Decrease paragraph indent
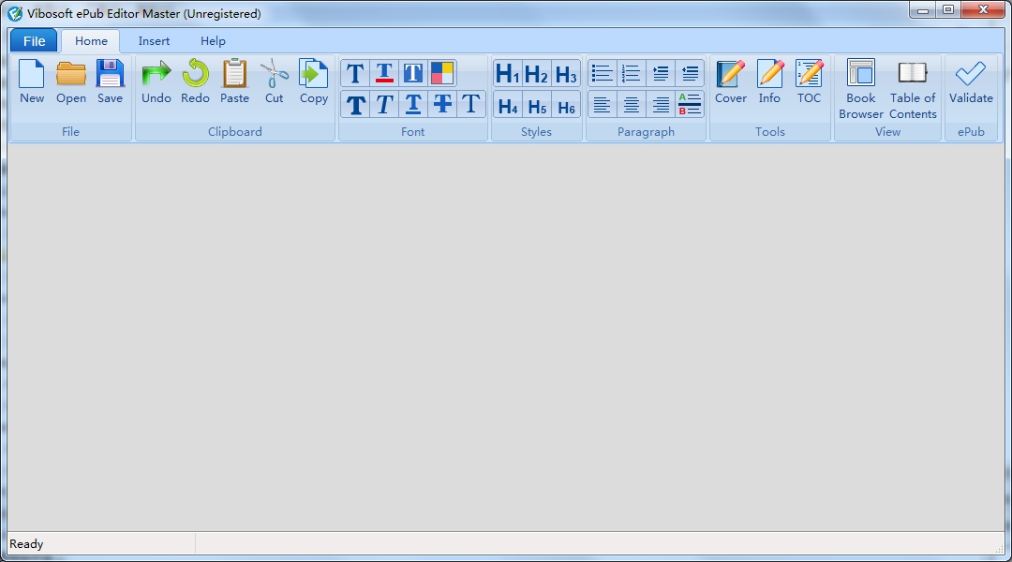 pos(690,74)
